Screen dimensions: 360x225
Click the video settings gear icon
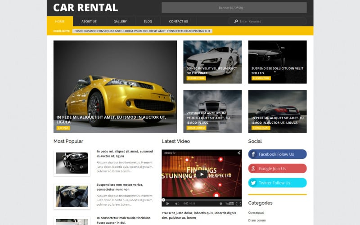click(221, 203)
